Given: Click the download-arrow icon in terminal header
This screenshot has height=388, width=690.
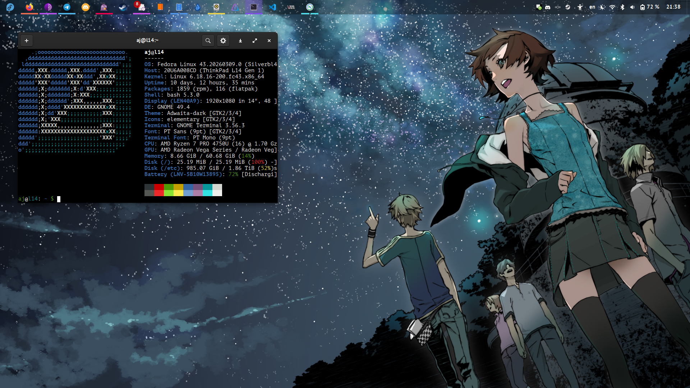Looking at the screenshot, I should coord(240,41).
